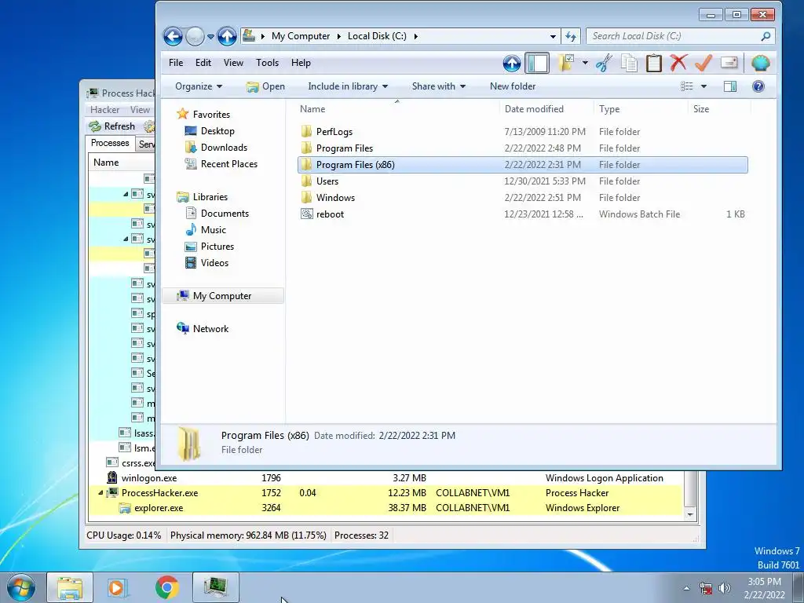Select Downloads in navigation pane

(224, 147)
